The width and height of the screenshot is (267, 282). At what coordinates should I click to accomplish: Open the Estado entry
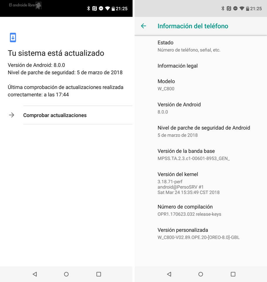pos(201,46)
